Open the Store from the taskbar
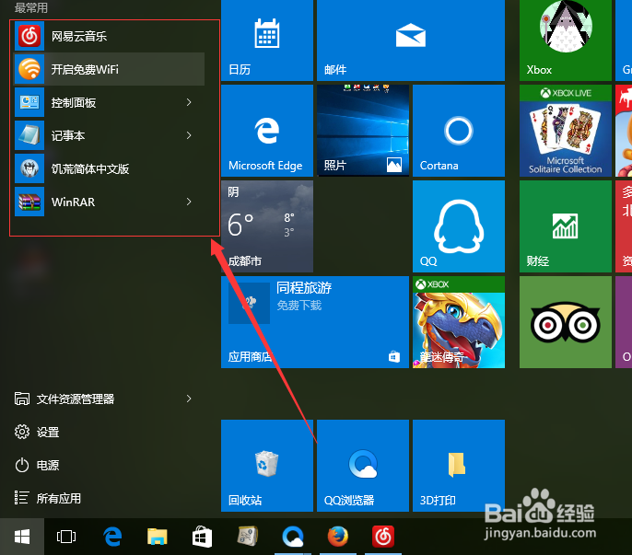632x555 pixels. (202, 537)
